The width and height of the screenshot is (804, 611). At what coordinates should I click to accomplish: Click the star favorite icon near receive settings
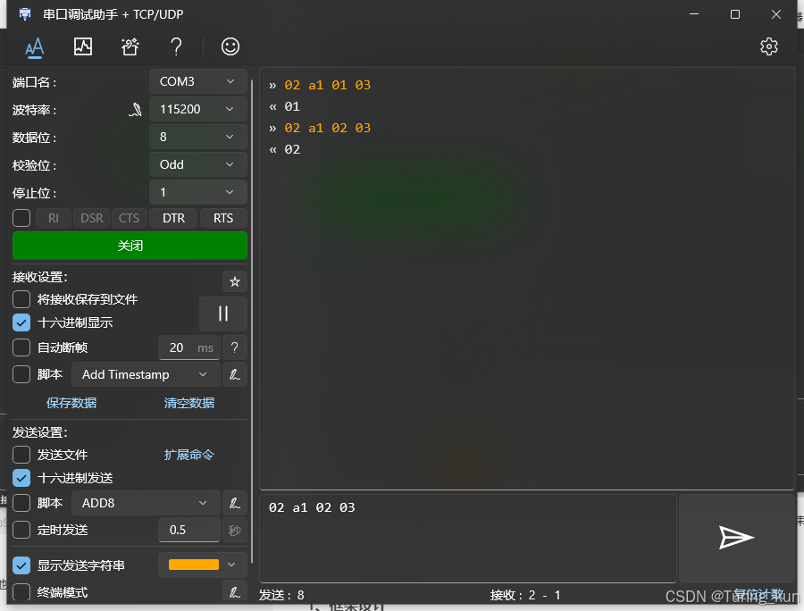coord(235,281)
